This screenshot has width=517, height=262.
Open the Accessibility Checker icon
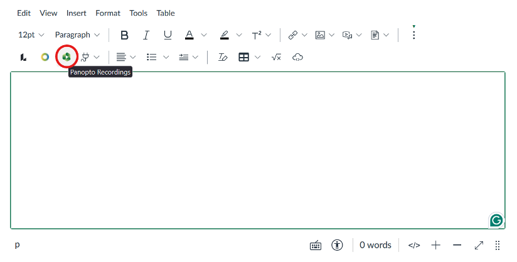tap(338, 245)
